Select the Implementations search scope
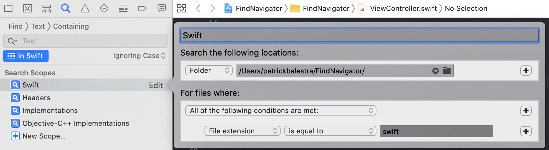 click(50, 110)
